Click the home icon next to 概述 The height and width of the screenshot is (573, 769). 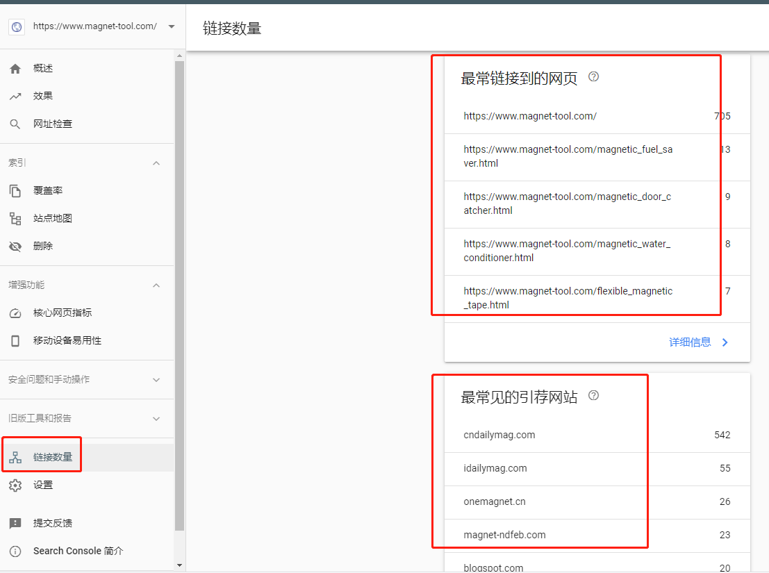15,69
